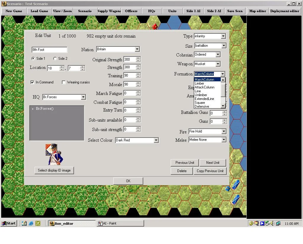The width and height of the screenshot is (303, 244).
Task: Open the Supply Wagons menu
Action: click(x=109, y=11)
